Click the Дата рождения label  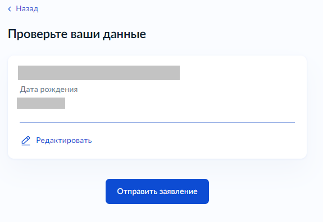pyautogui.click(x=49, y=90)
